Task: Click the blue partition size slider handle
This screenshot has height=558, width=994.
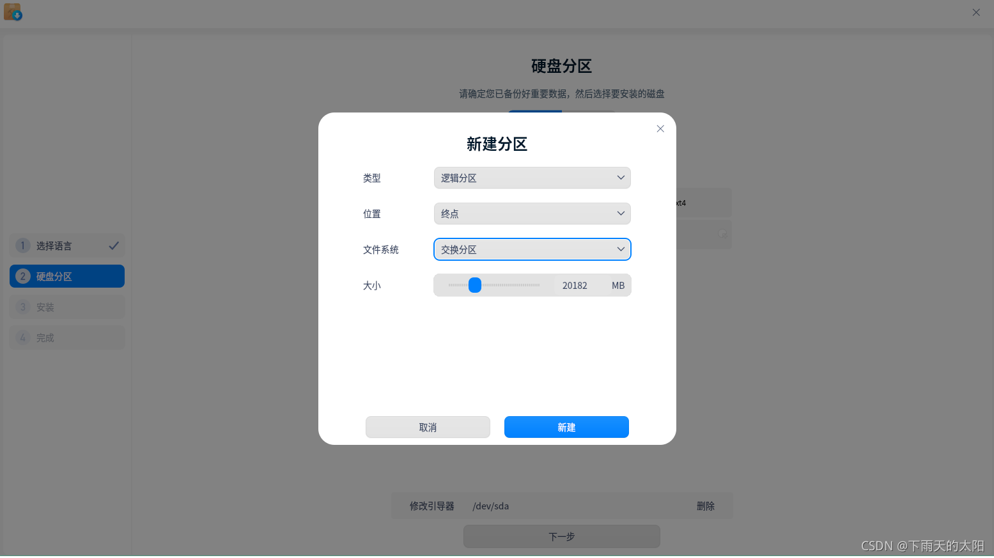Action: tap(474, 285)
